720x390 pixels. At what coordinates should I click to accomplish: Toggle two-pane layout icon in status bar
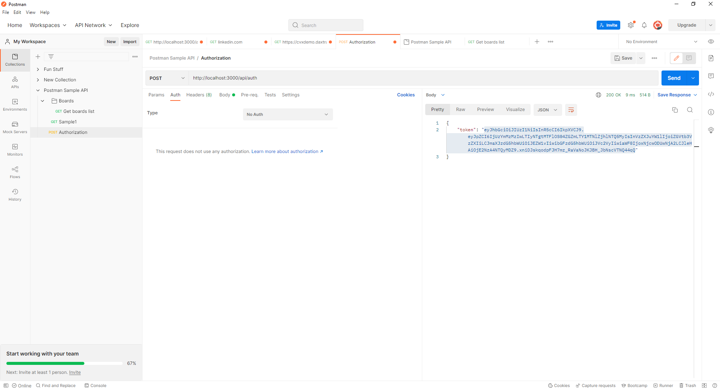click(704, 385)
